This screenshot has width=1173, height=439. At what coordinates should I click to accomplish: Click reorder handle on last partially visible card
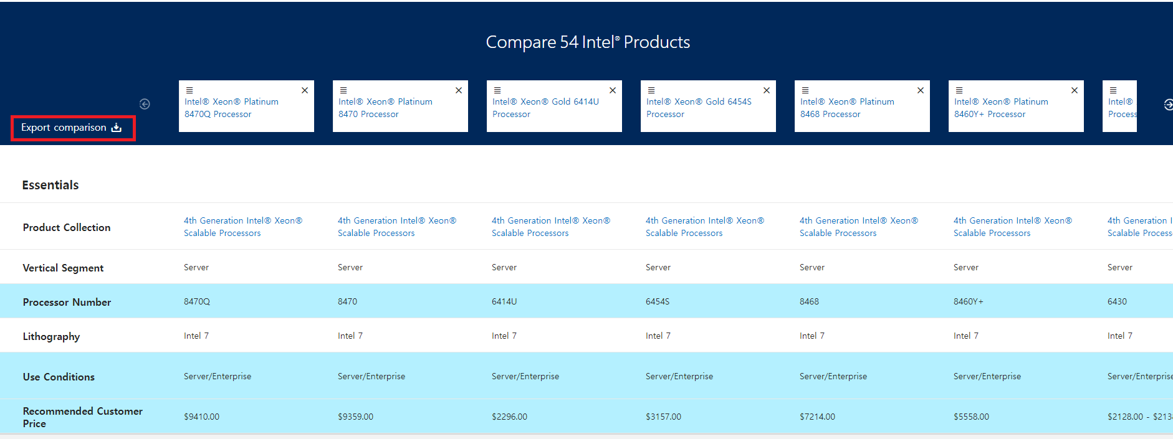[1113, 90]
